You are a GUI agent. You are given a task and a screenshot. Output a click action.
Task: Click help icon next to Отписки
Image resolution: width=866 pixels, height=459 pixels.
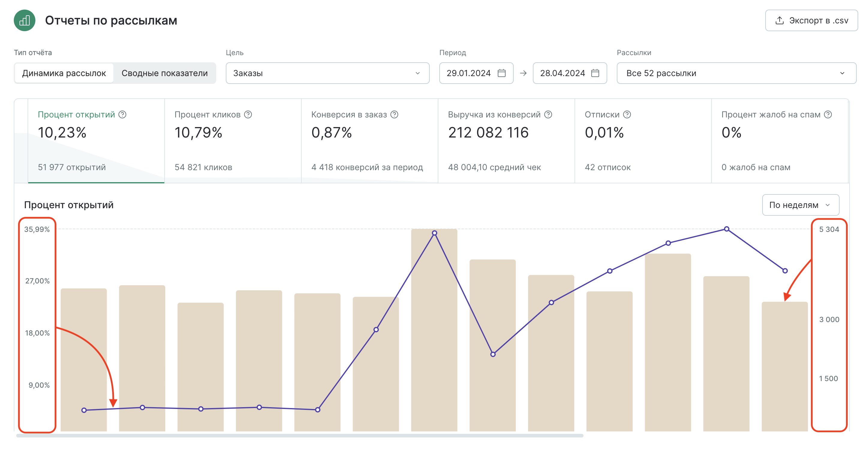click(627, 114)
